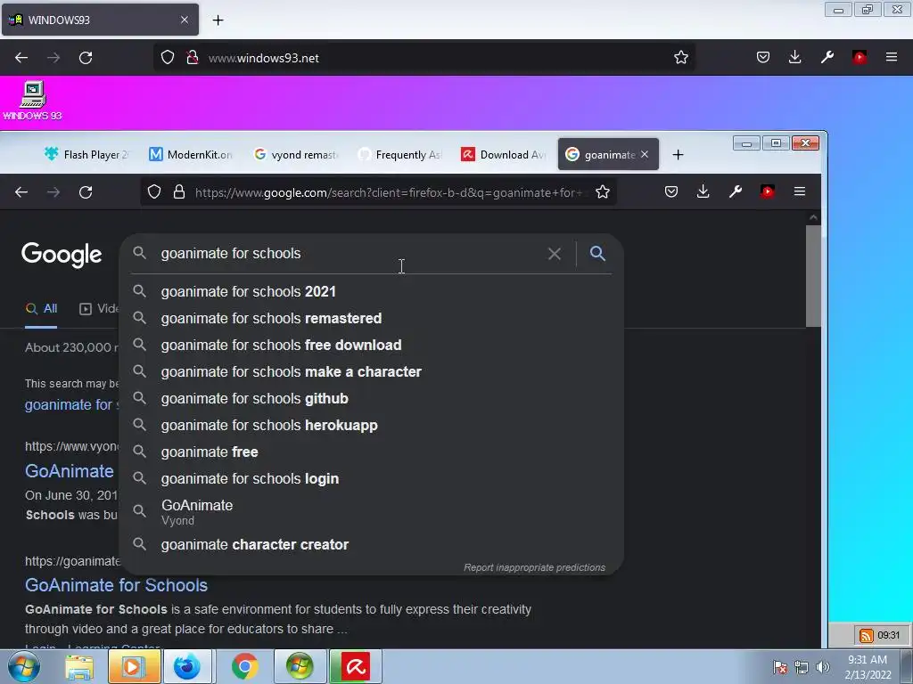The height and width of the screenshot is (684, 913).
Task: Select the All search results filter
Action: (41, 309)
